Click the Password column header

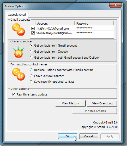[x=94, y=23]
